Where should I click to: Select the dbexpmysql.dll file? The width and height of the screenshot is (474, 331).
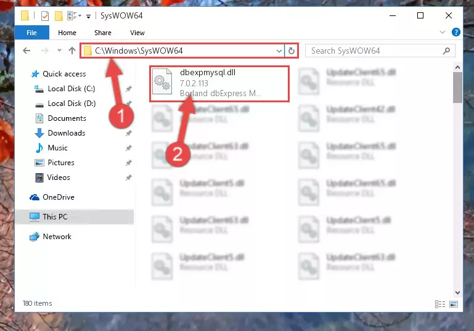[219, 83]
